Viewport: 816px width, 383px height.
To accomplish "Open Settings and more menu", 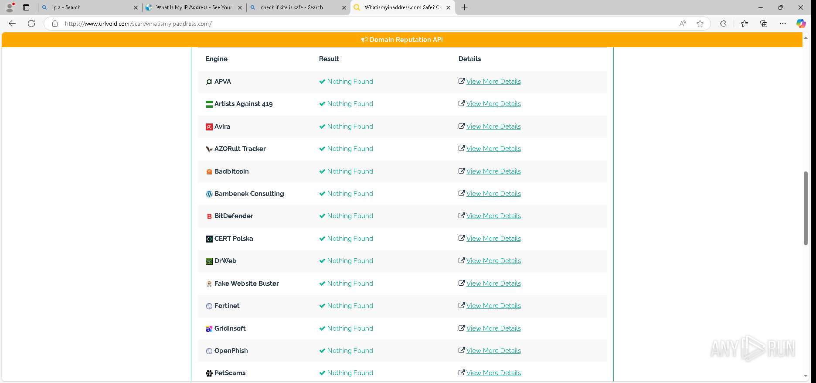I will [x=783, y=24].
